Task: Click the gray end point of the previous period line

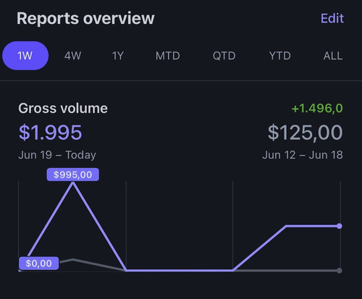Action: click(340, 271)
